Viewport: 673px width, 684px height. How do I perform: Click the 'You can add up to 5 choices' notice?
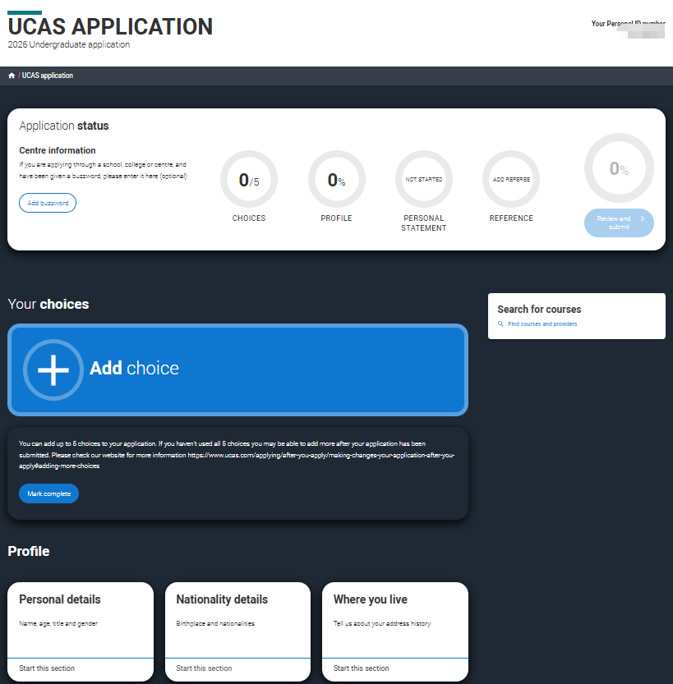[x=237, y=455]
